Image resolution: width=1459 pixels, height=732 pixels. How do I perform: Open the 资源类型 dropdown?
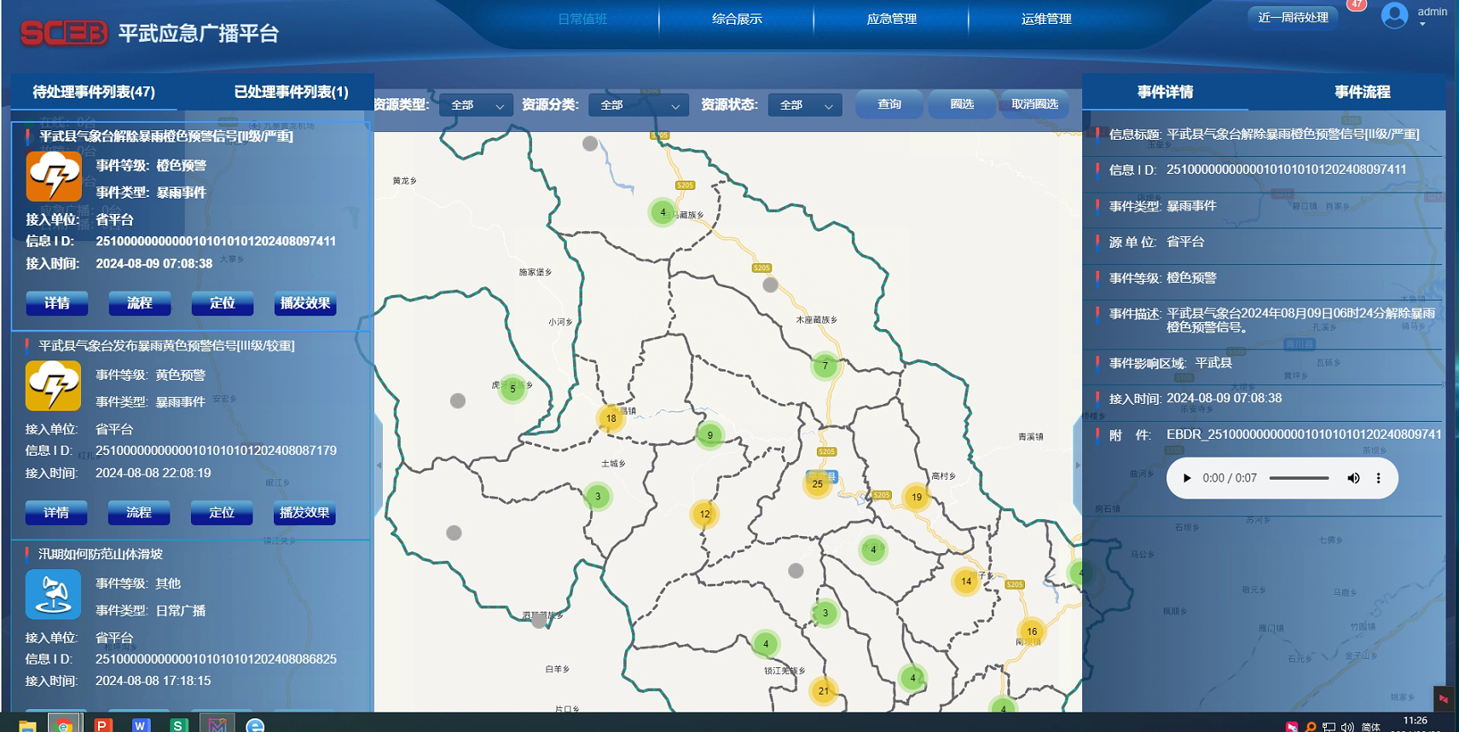pyautogui.click(x=476, y=105)
